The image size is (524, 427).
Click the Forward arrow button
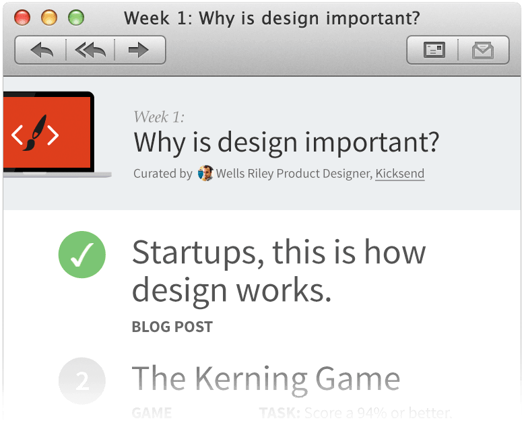138,51
